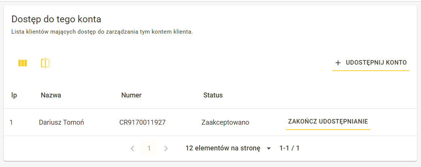This screenshot has height=167, width=421.
Task: Go to the previous page chevron
Action: tap(132, 148)
